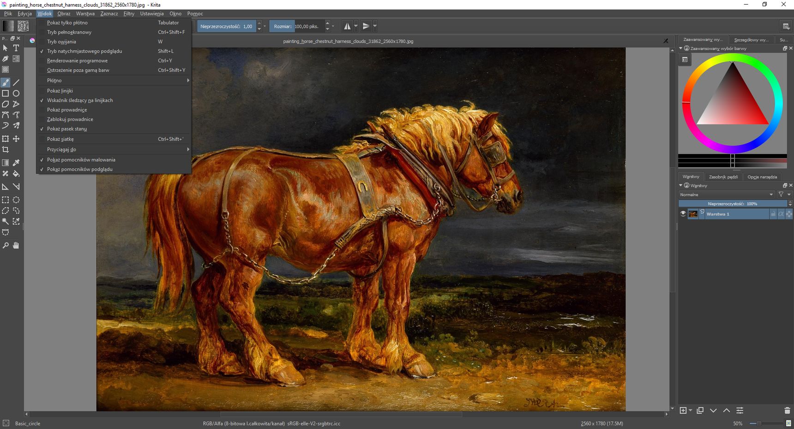Select the Calligraphy tool
The width and height of the screenshot is (794, 429).
[6, 59]
